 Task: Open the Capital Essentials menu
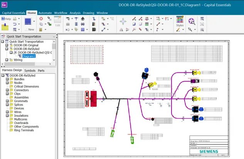pyautogui.click(x=13, y=13)
